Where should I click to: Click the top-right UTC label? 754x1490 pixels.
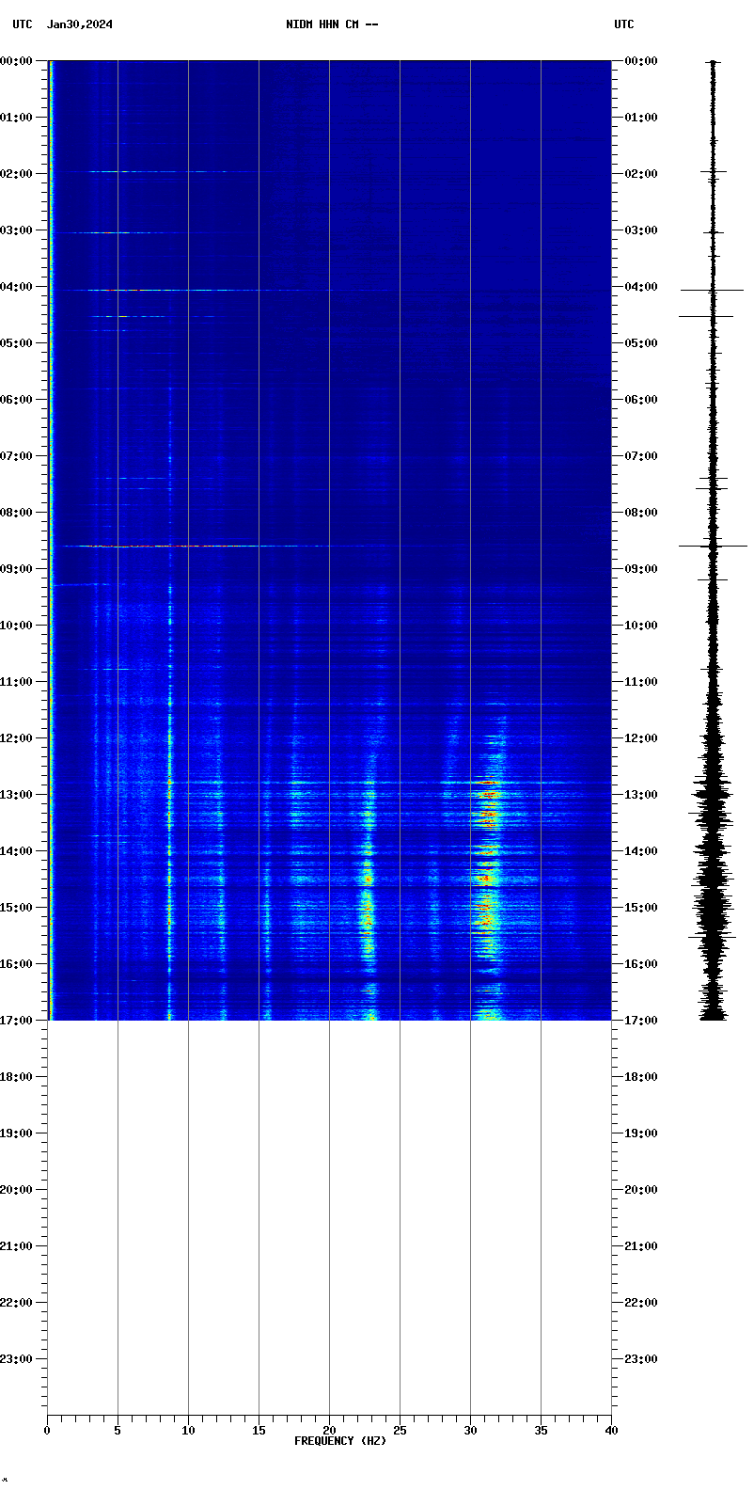tap(624, 24)
